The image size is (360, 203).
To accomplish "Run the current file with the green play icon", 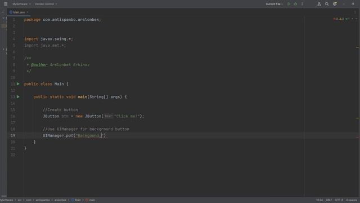I will point(289,4).
